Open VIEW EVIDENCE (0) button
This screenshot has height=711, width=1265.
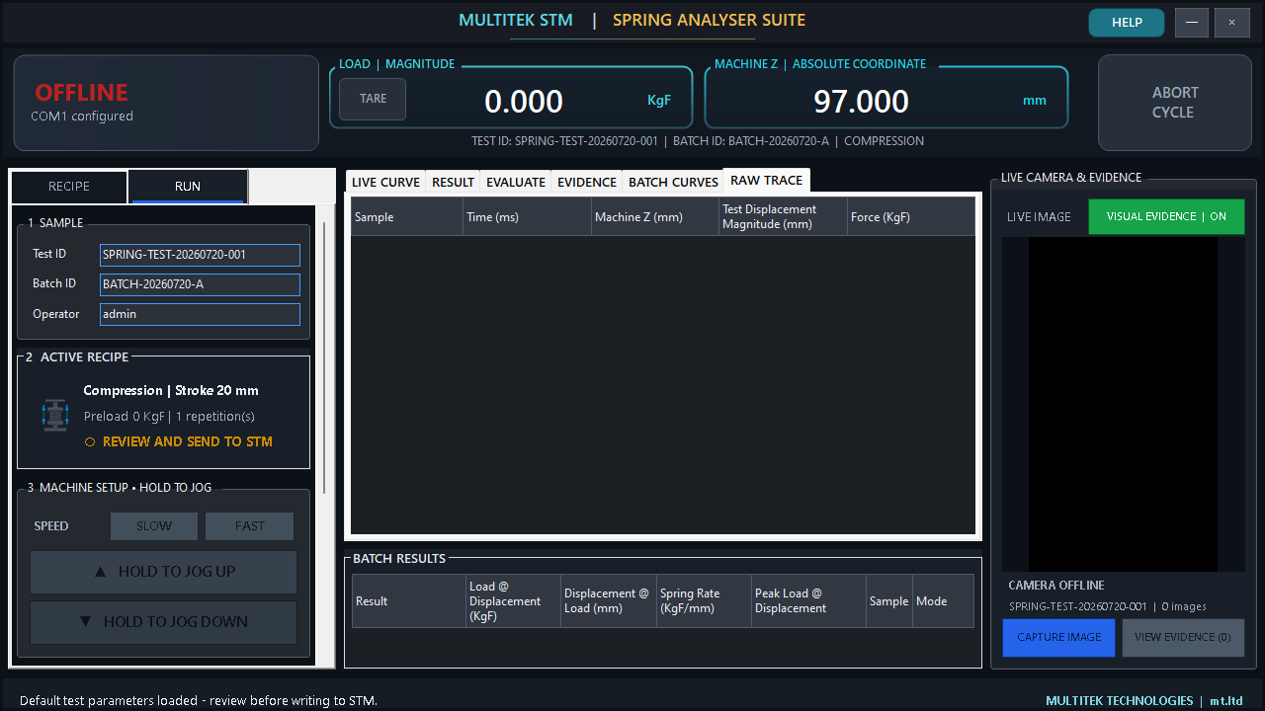(x=1183, y=637)
